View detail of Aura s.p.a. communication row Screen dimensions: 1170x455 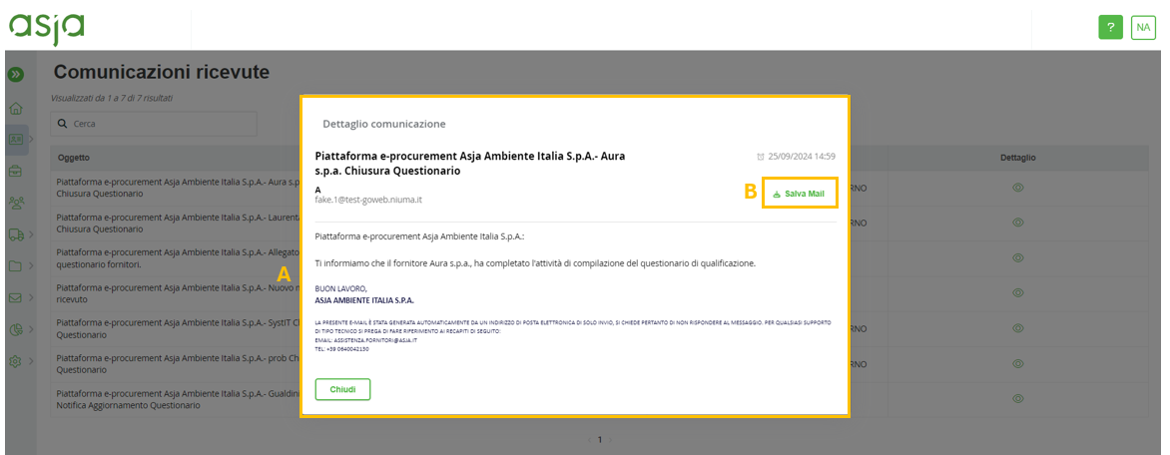point(1017,188)
